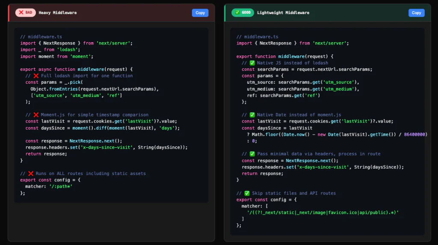Image resolution: width=438 pixels, height=245 pixels.
Task: Copy the Lightweight Middleware code
Action: [416, 13]
